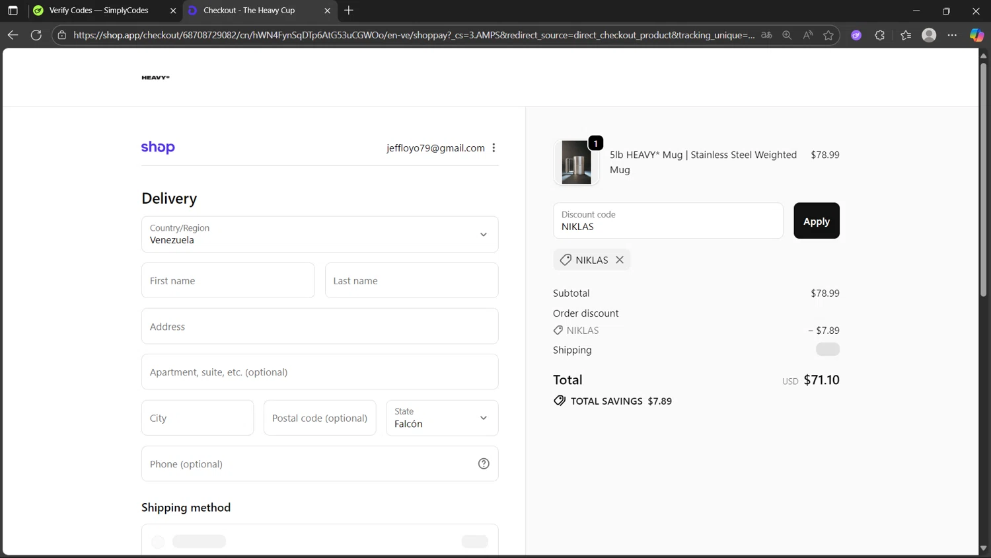
Task: Click into the City field
Action: click(198, 418)
